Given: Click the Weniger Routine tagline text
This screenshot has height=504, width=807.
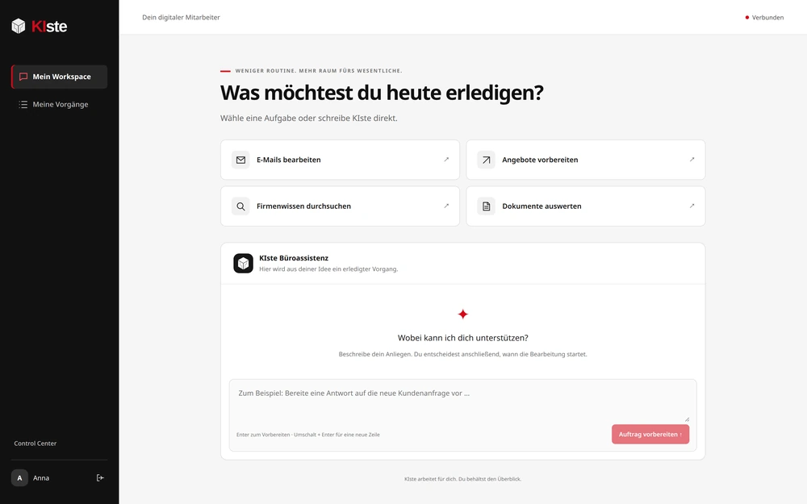Looking at the screenshot, I should [x=319, y=71].
